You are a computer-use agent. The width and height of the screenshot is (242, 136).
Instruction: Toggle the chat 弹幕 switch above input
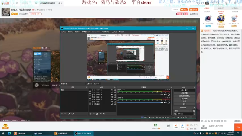click(x=237, y=121)
